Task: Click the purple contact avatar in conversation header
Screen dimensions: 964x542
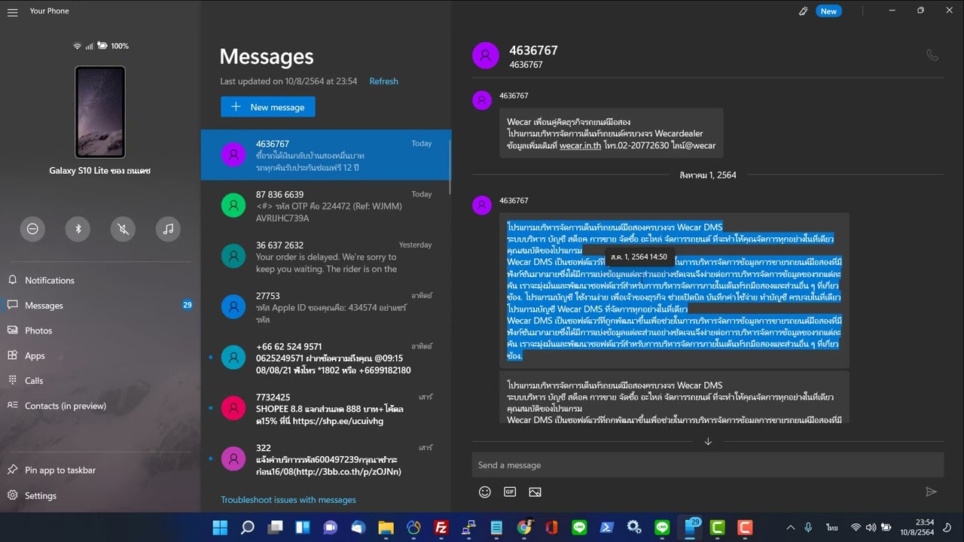Action: tap(486, 56)
